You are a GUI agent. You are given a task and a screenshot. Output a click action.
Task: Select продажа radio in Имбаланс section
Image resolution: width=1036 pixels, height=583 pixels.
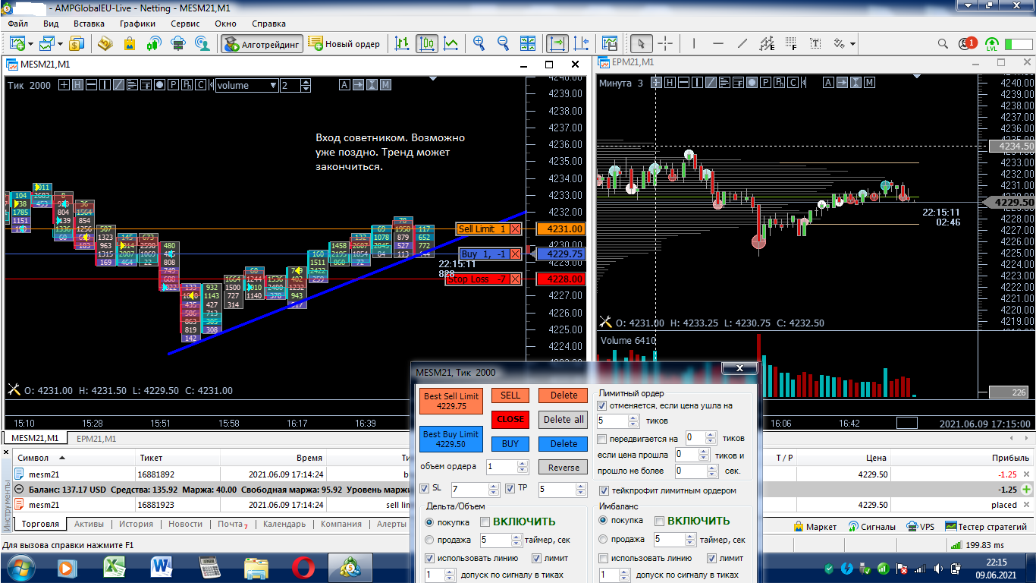point(604,539)
